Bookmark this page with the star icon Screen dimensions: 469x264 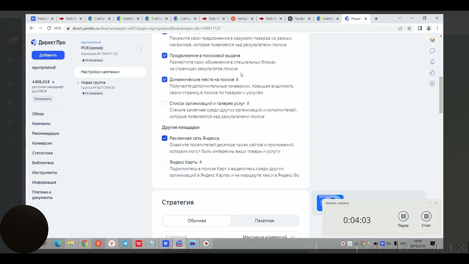click(409, 28)
